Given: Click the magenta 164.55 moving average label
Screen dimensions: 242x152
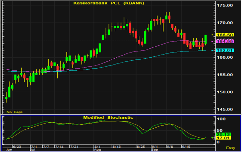Looking at the screenshot, I should coord(227,41).
